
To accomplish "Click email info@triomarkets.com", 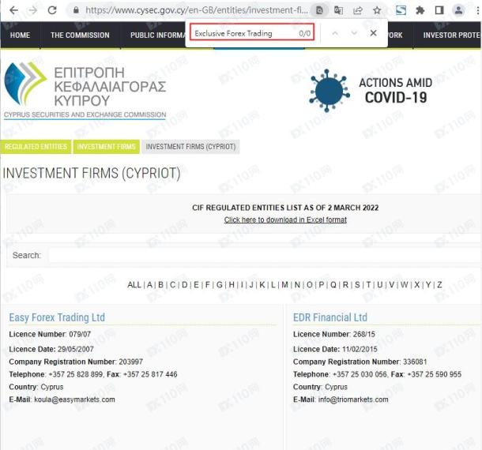I will (353, 399).
